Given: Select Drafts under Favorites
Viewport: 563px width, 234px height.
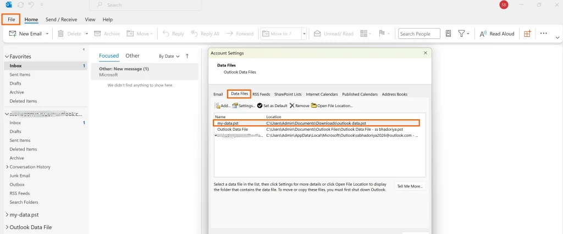Looking at the screenshot, I should click(x=15, y=83).
